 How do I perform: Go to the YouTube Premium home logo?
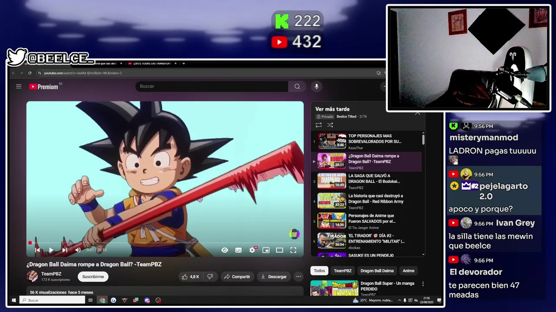(x=43, y=87)
